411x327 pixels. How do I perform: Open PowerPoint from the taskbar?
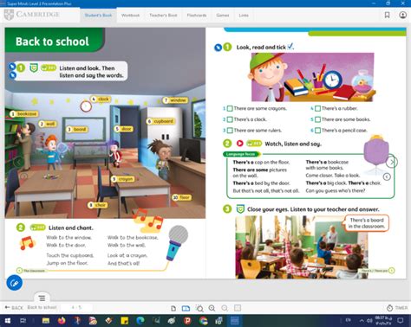pyautogui.click(x=187, y=321)
